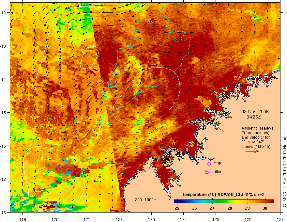This screenshot has height=222, width=287.
Task: Click the colorbar label 28
Action: [230, 208]
